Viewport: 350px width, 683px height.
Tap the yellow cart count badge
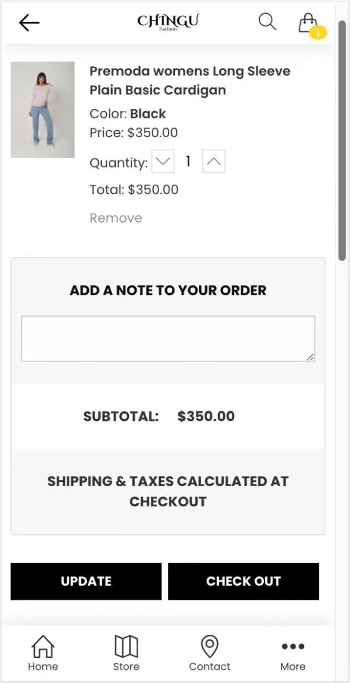tap(318, 33)
